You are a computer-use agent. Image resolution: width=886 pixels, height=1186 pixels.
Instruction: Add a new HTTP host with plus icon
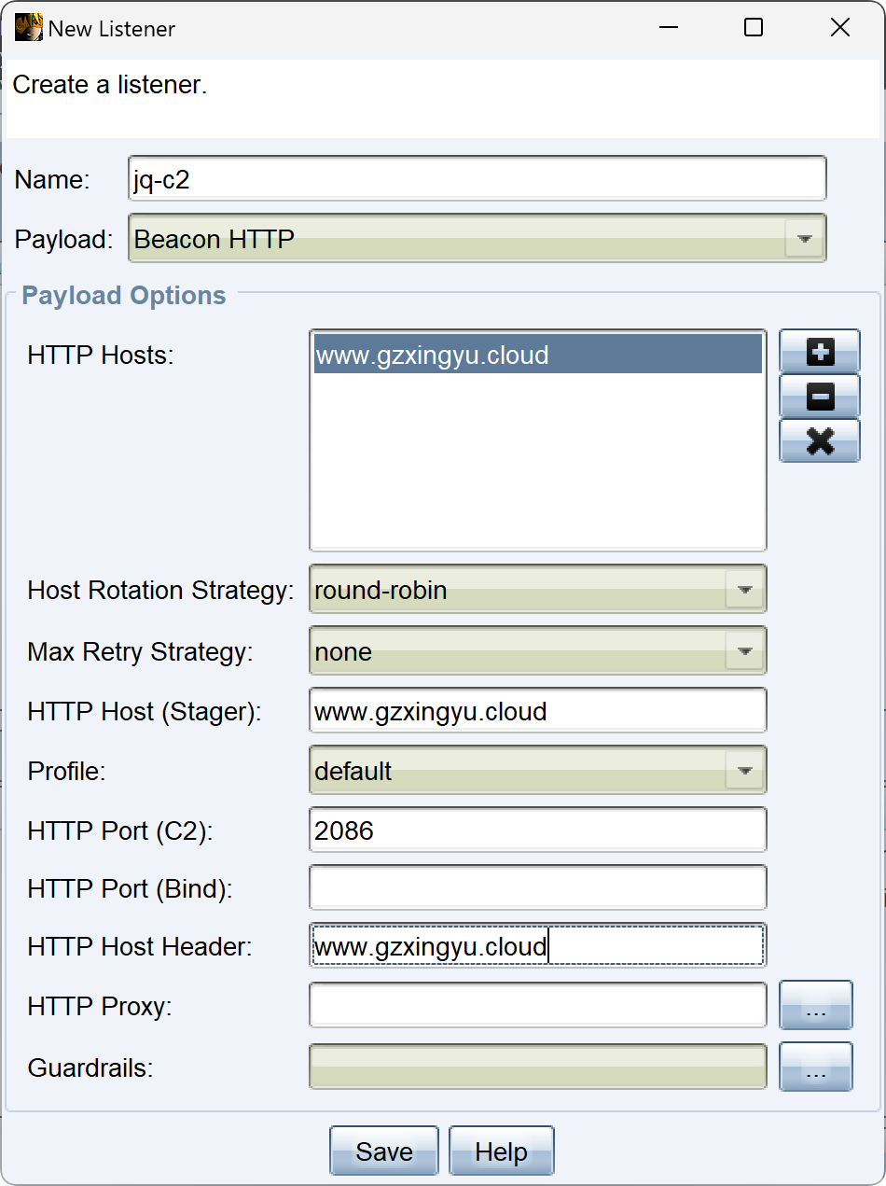pos(820,352)
